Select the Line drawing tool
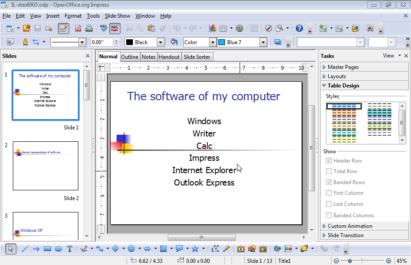The image size is (411, 265). (x=25, y=249)
